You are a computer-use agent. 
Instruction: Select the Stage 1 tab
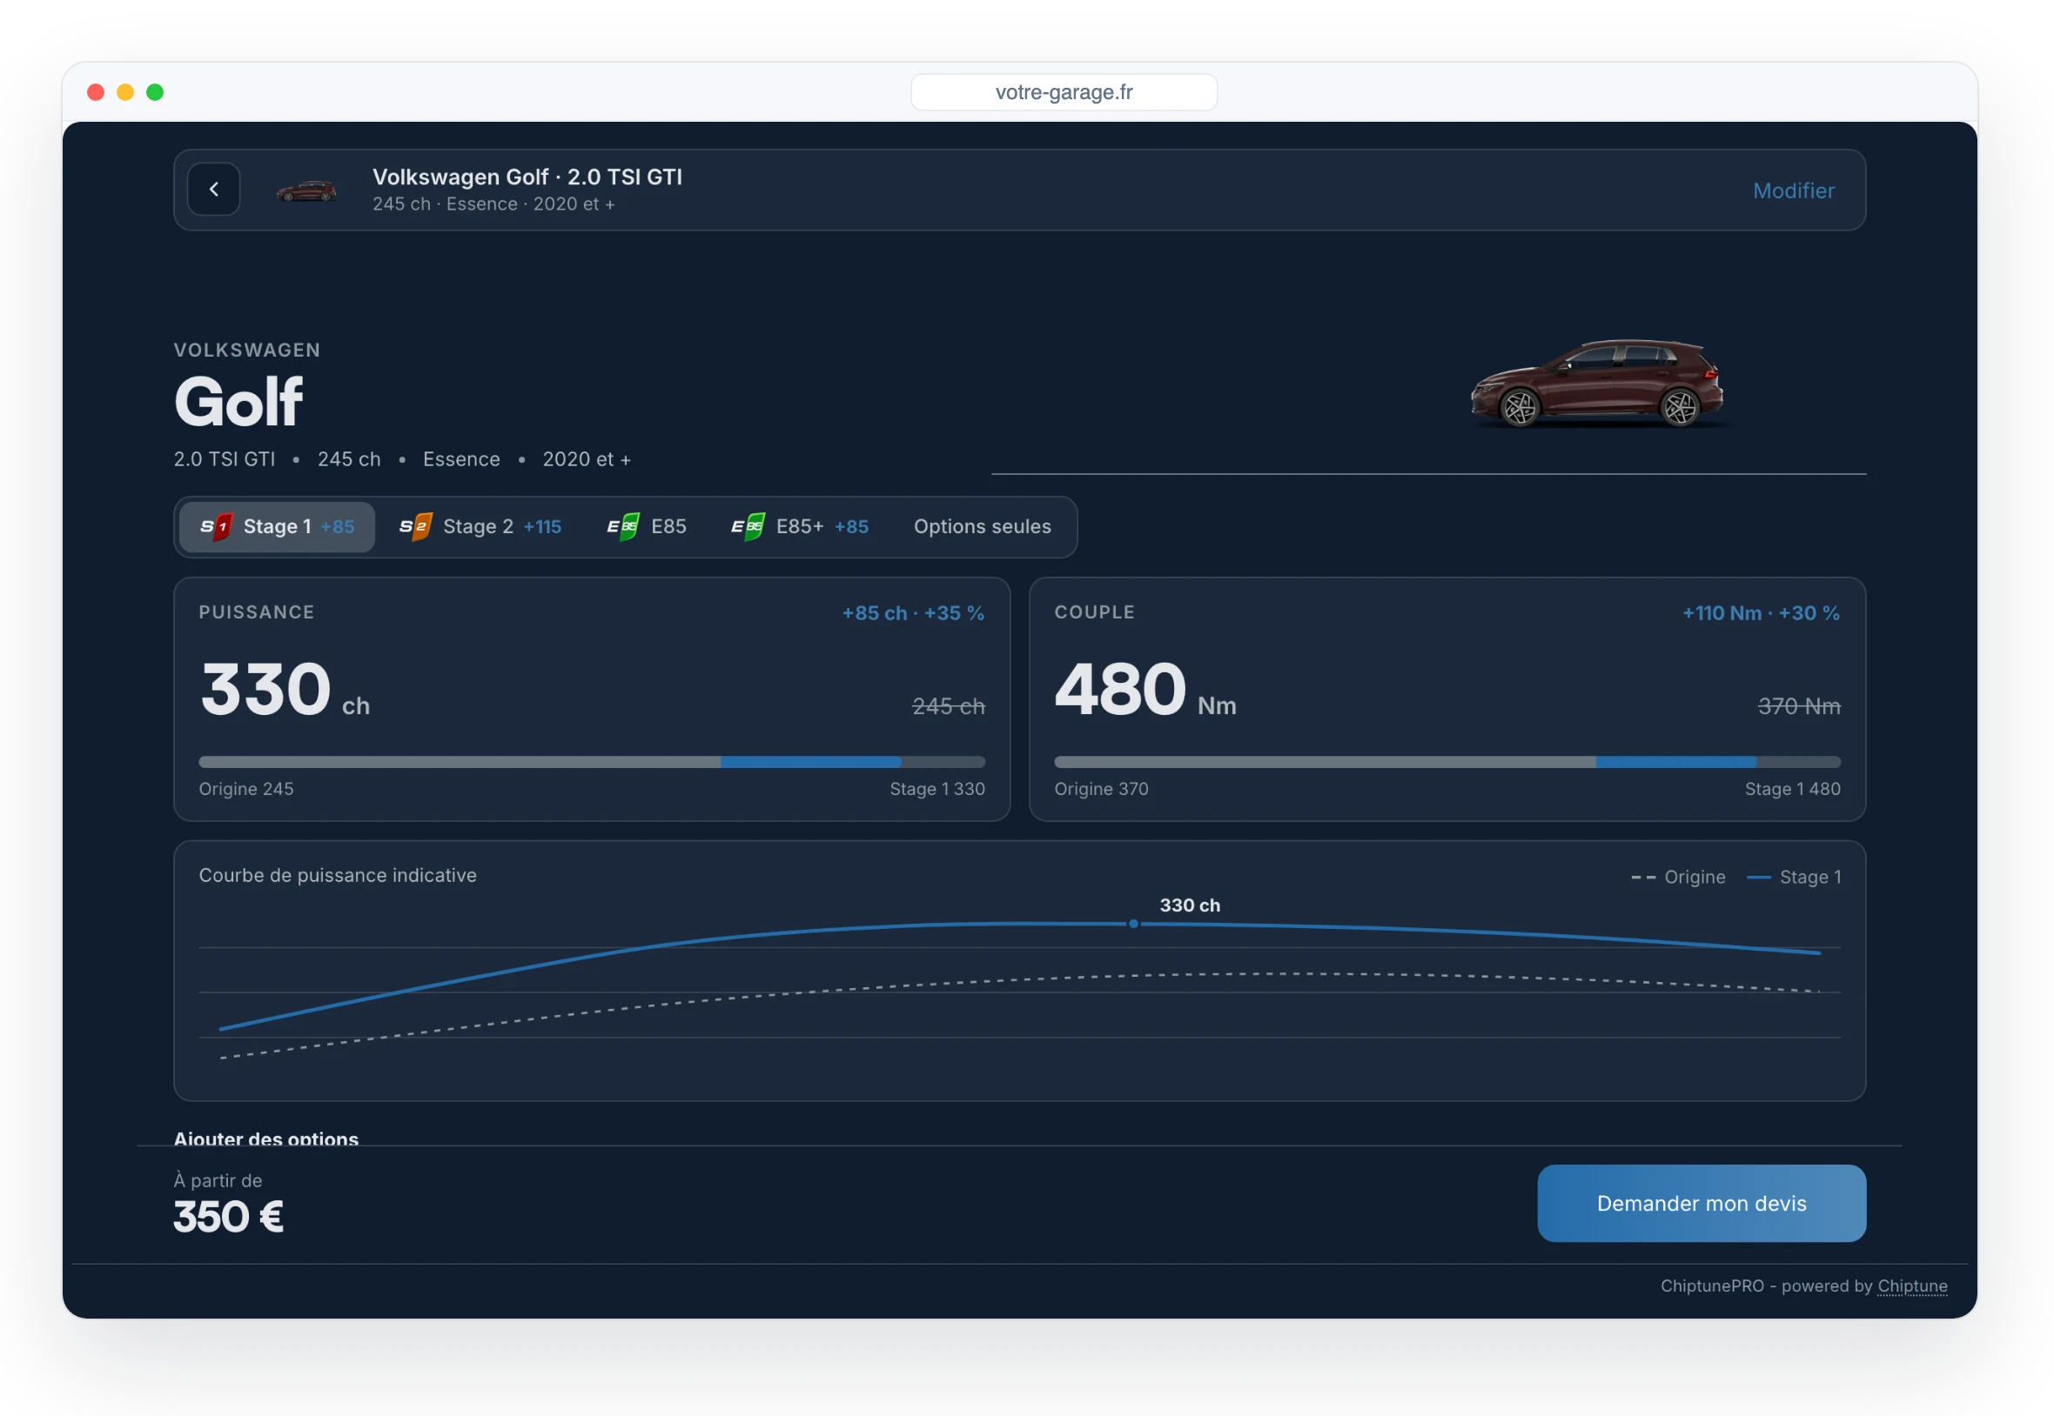(x=277, y=527)
